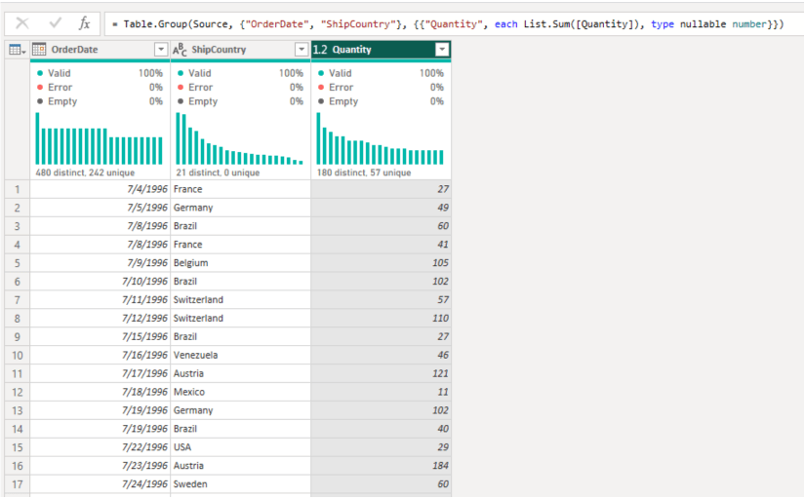805x499 pixels.
Task: Open the Quantity column filter arrow
Action: pos(442,50)
